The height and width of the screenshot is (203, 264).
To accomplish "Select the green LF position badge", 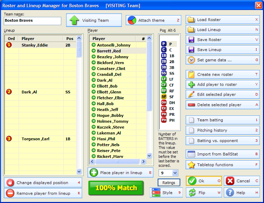I will (163, 79).
